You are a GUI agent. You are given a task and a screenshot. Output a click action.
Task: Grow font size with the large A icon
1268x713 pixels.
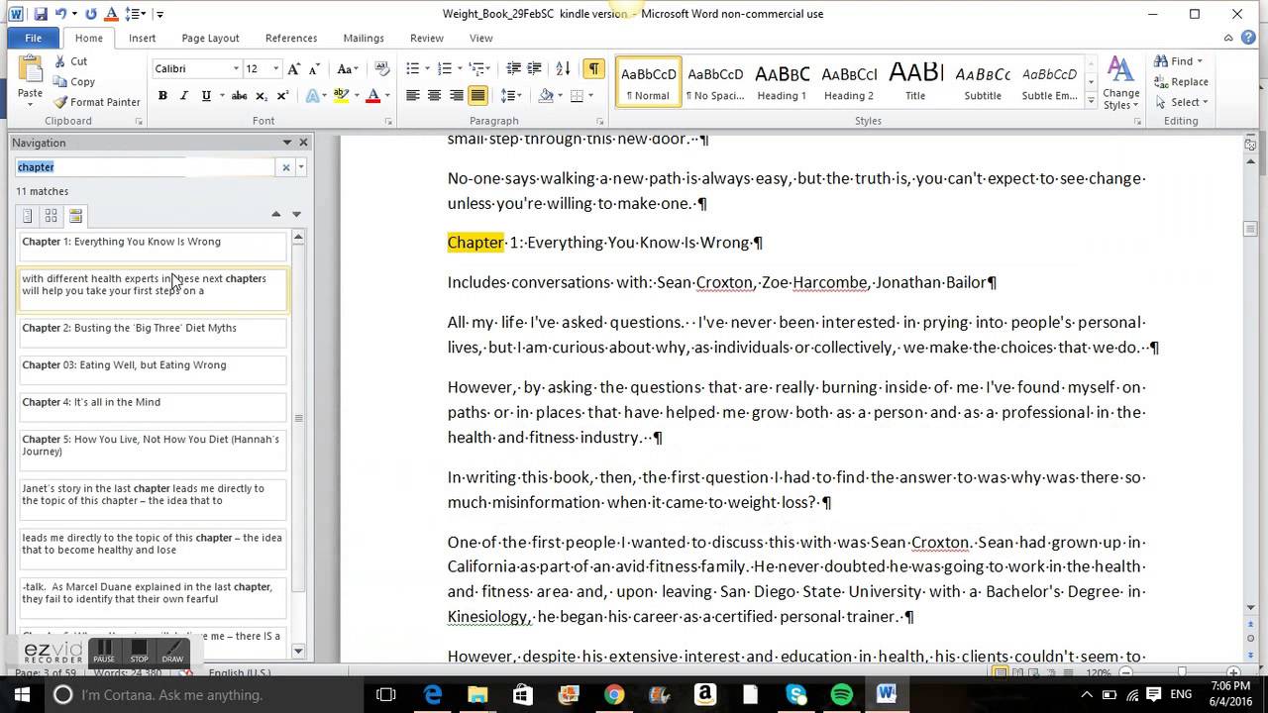pyautogui.click(x=293, y=68)
